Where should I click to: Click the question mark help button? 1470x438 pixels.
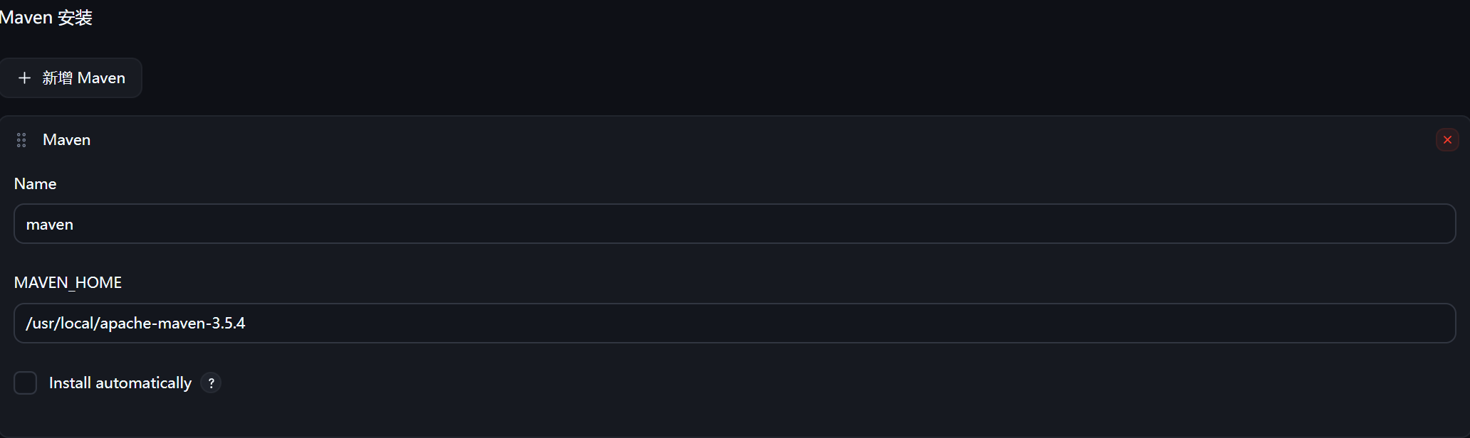(x=211, y=383)
